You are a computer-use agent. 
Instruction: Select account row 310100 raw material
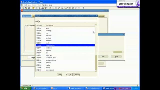click(x=65, y=70)
